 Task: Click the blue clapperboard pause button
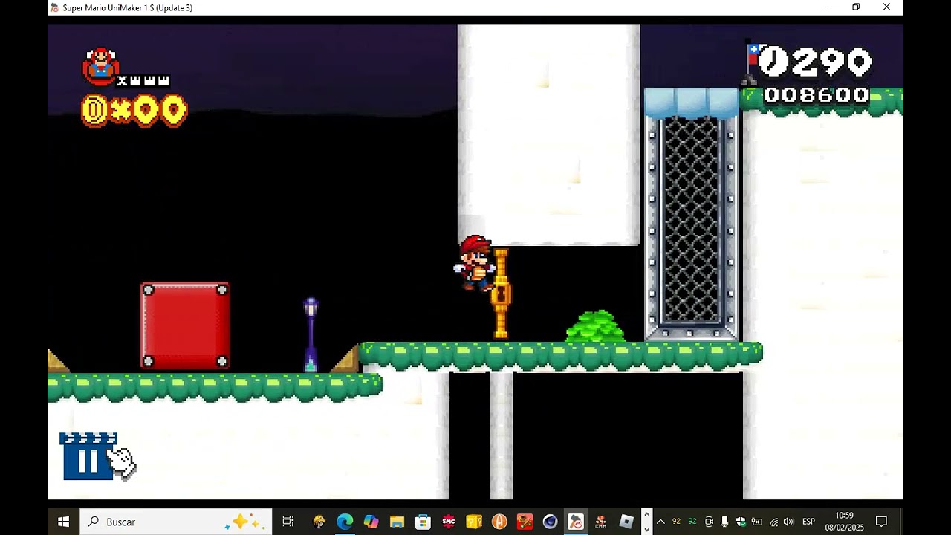click(88, 456)
